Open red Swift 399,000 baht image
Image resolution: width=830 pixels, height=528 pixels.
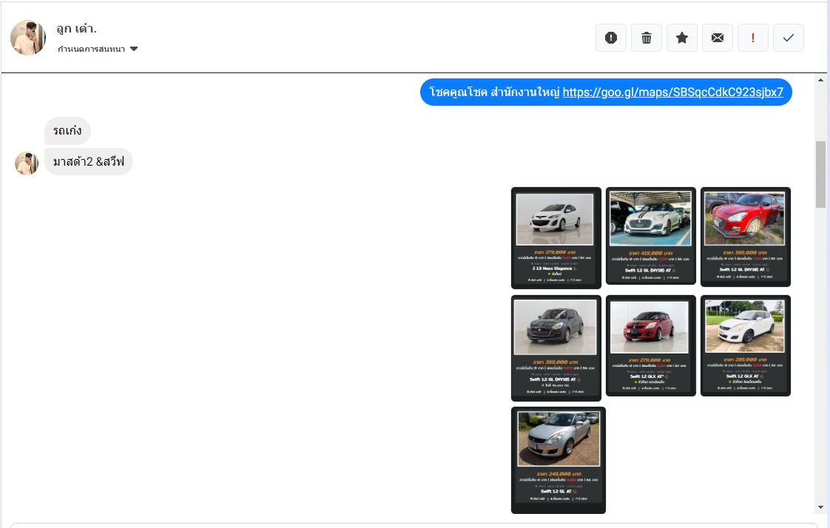pyautogui.click(x=745, y=236)
